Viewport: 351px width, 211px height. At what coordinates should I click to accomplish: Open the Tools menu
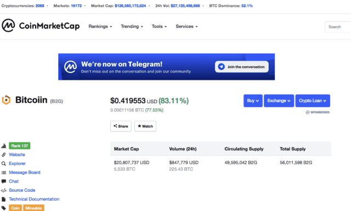(159, 27)
